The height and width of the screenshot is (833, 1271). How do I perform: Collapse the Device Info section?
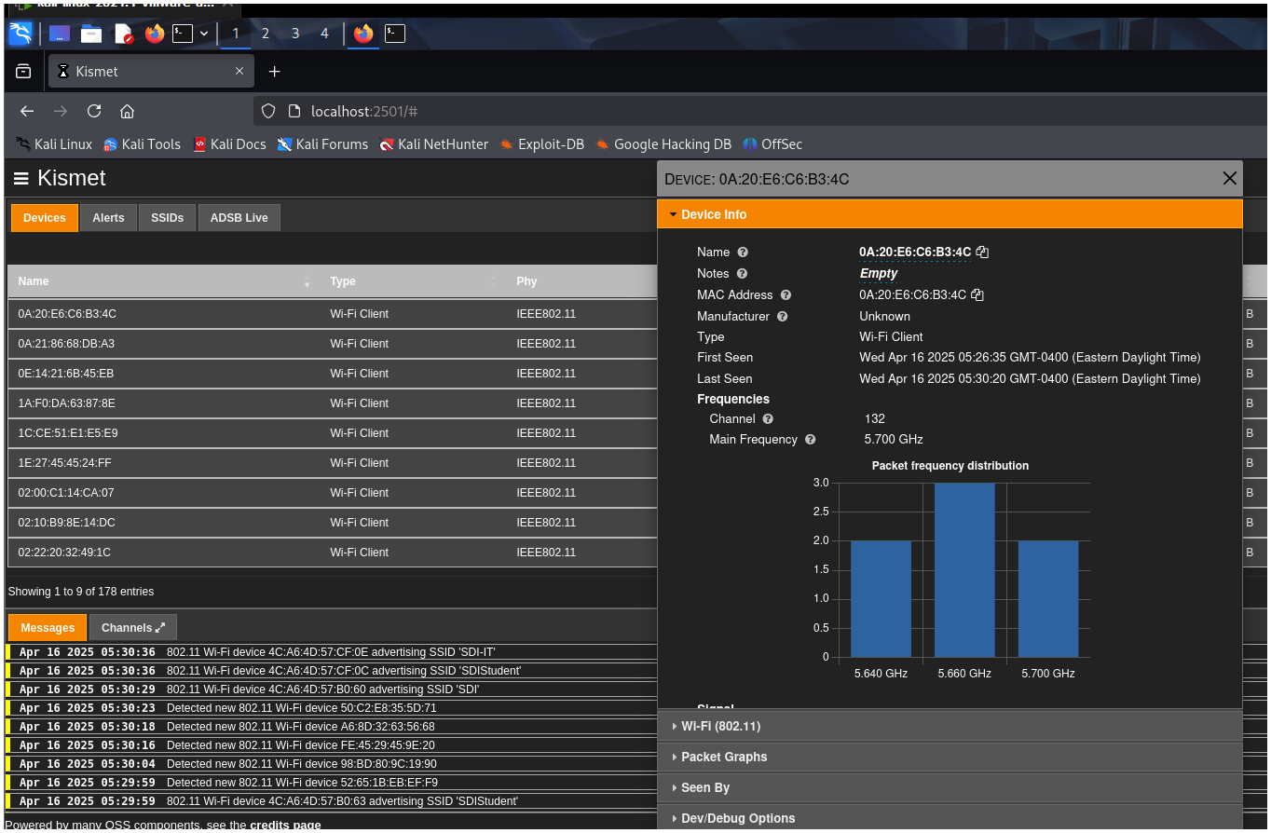(950, 214)
